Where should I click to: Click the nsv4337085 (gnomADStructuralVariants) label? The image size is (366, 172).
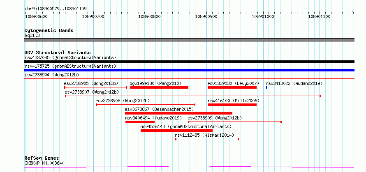click(x=70, y=57)
